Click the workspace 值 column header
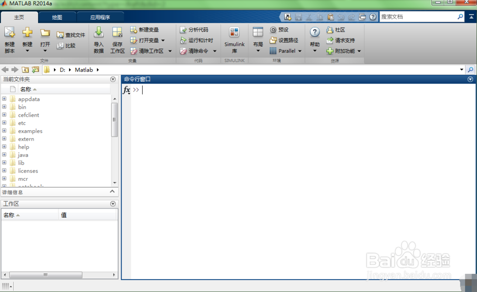477x292 pixels. pyautogui.click(x=87, y=215)
